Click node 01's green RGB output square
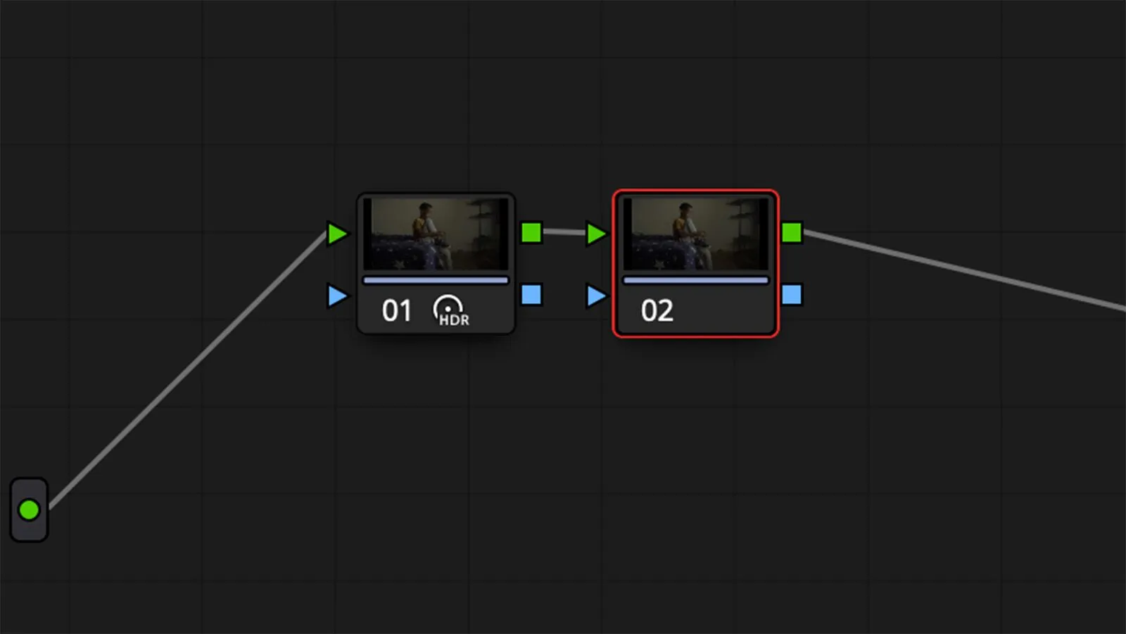Viewport: 1126px width, 634px height. (x=531, y=232)
